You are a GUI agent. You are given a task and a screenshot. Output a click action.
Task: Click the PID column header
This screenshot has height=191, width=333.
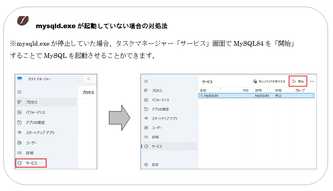coord(246,91)
